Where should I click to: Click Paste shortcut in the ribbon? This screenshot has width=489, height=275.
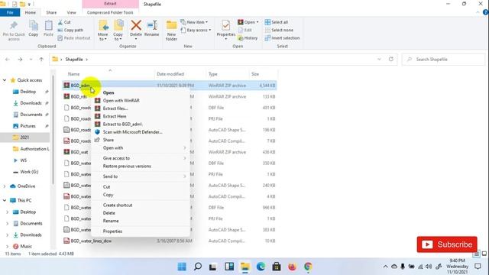74,38
